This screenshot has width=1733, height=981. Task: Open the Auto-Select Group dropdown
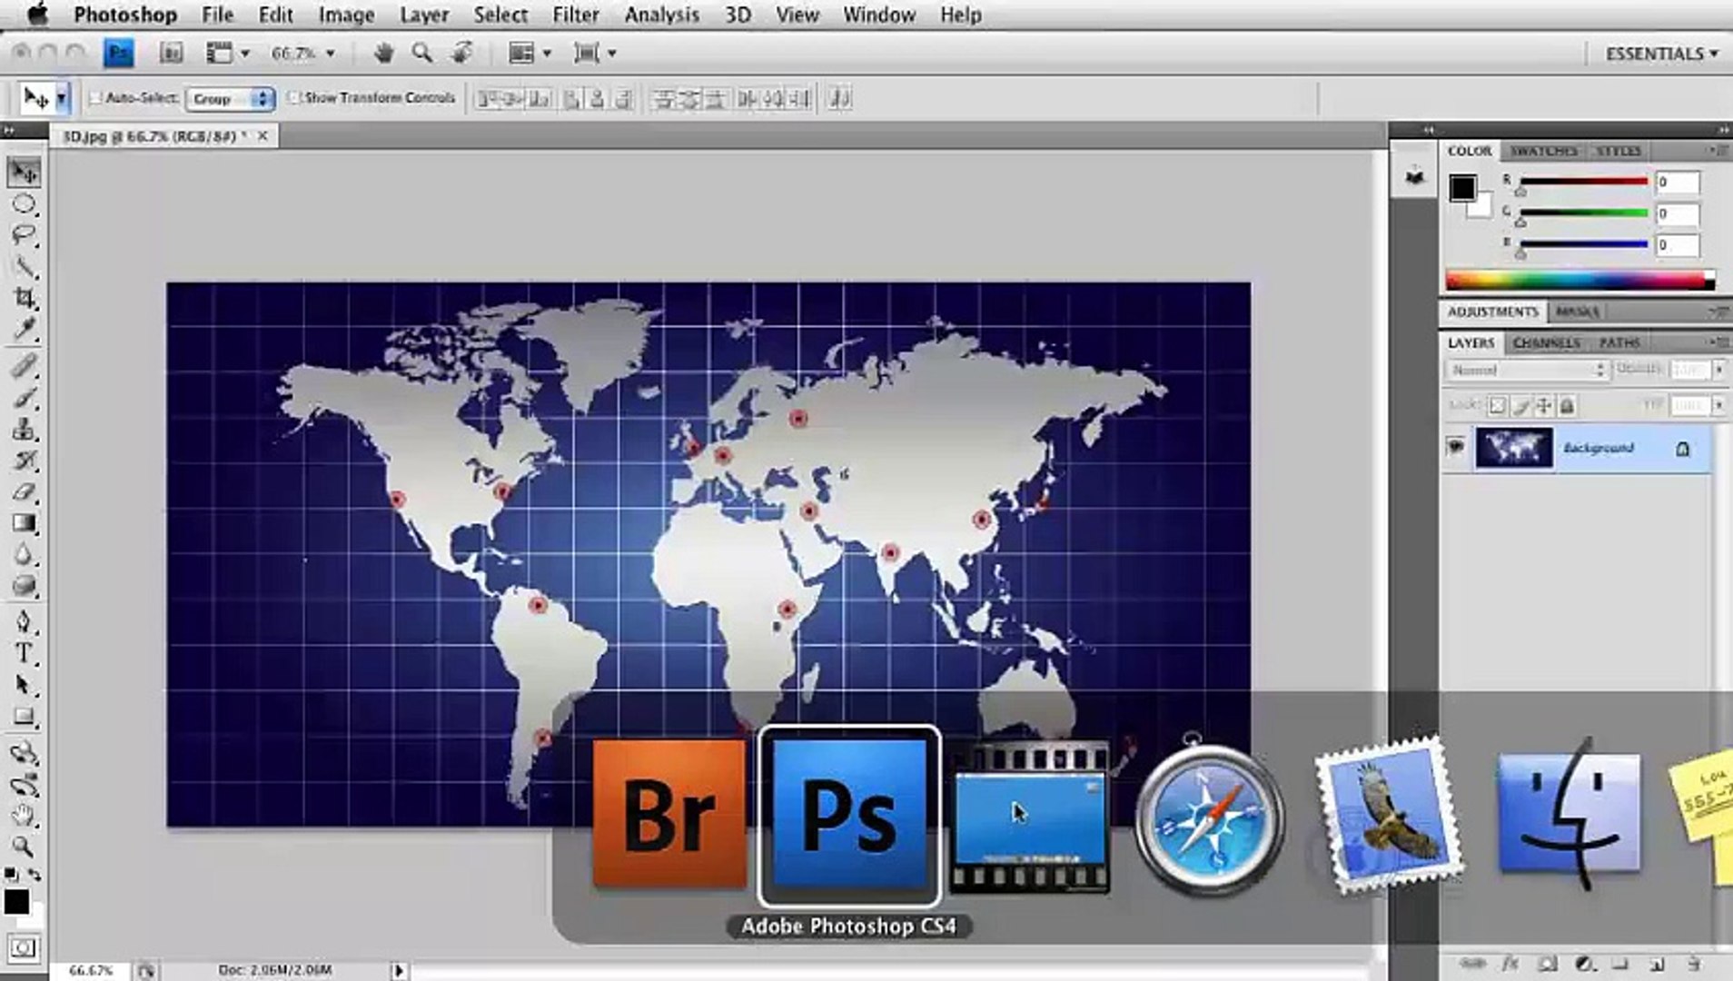229,99
